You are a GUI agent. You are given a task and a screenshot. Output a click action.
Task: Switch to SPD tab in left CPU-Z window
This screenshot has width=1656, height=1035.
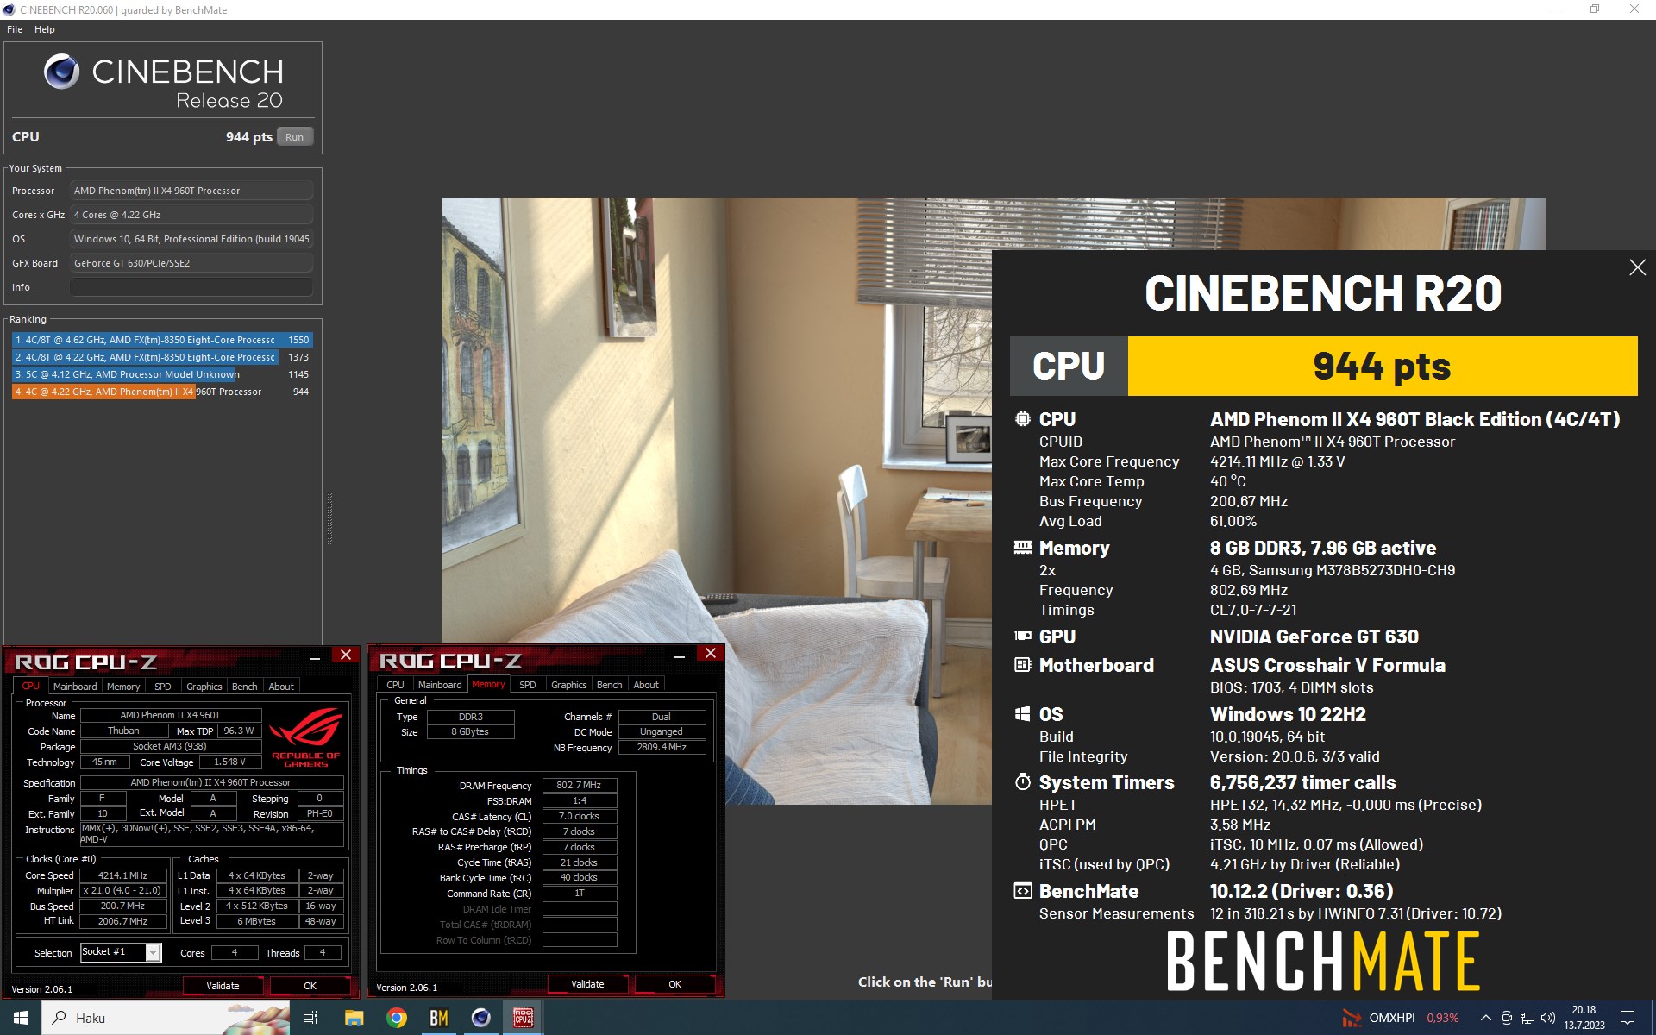tap(162, 687)
